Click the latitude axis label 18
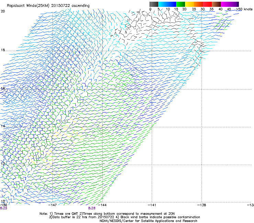254x223 pixels. point(3,50)
